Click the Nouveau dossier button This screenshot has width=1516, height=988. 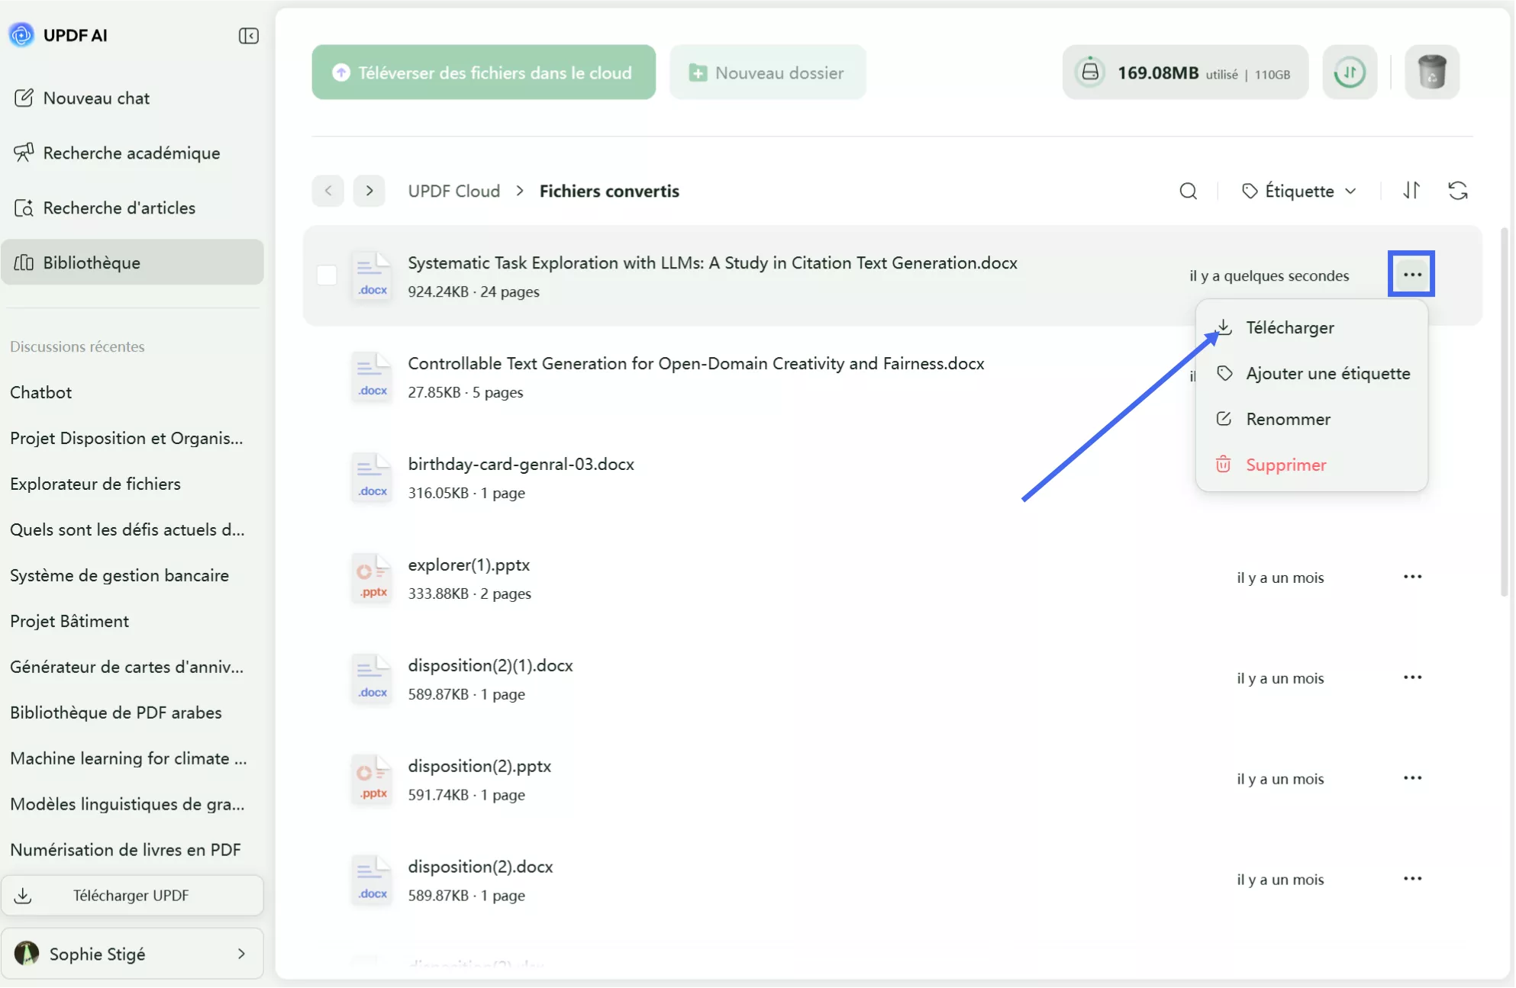767,72
